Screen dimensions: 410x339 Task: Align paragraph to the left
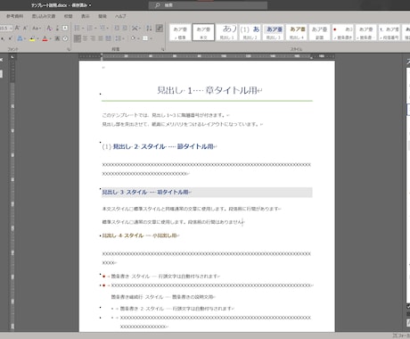pyautogui.click(x=78, y=38)
